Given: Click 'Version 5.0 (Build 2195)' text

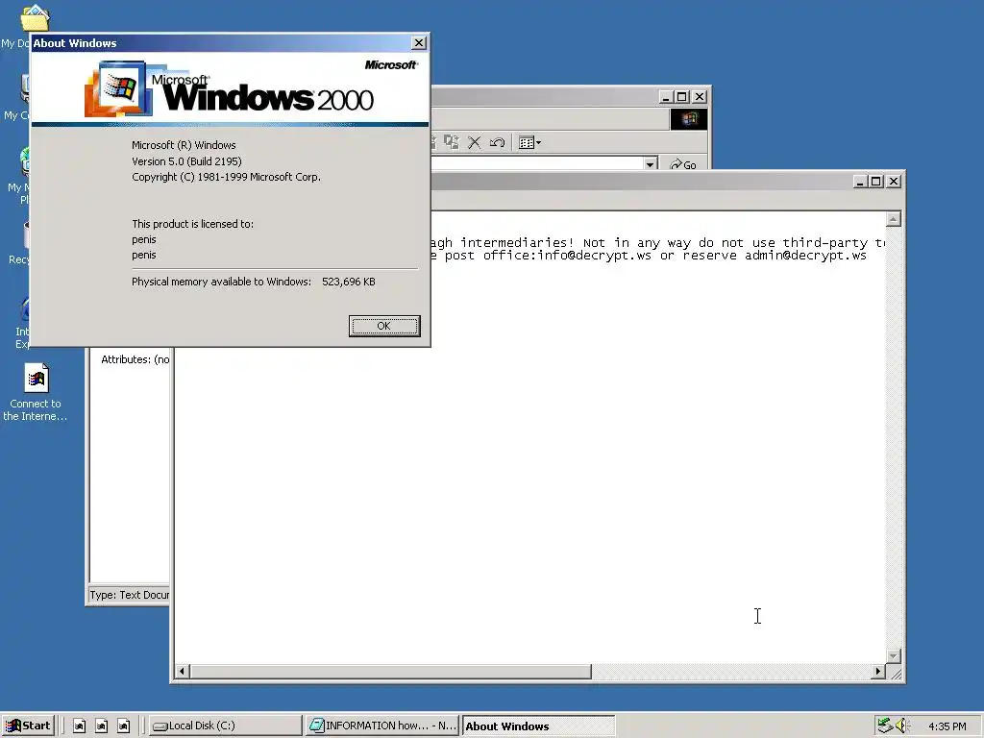Looking at the screenshot, I should coord(186,161).
